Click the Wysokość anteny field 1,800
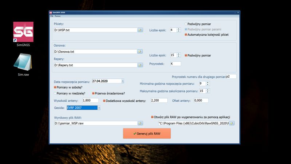The height and width of the screenshot is (164, 291). tap(90, 101)
